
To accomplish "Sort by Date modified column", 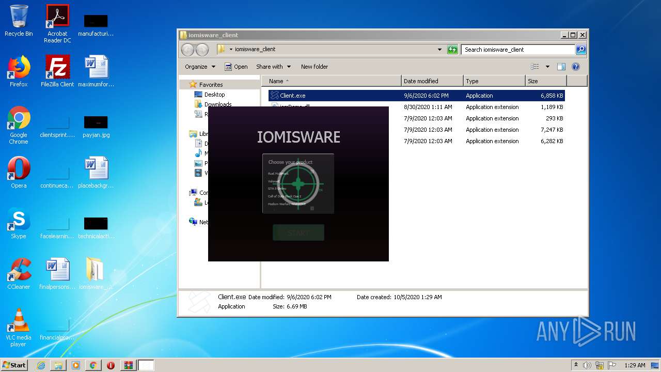I will (x=432, y=81).
